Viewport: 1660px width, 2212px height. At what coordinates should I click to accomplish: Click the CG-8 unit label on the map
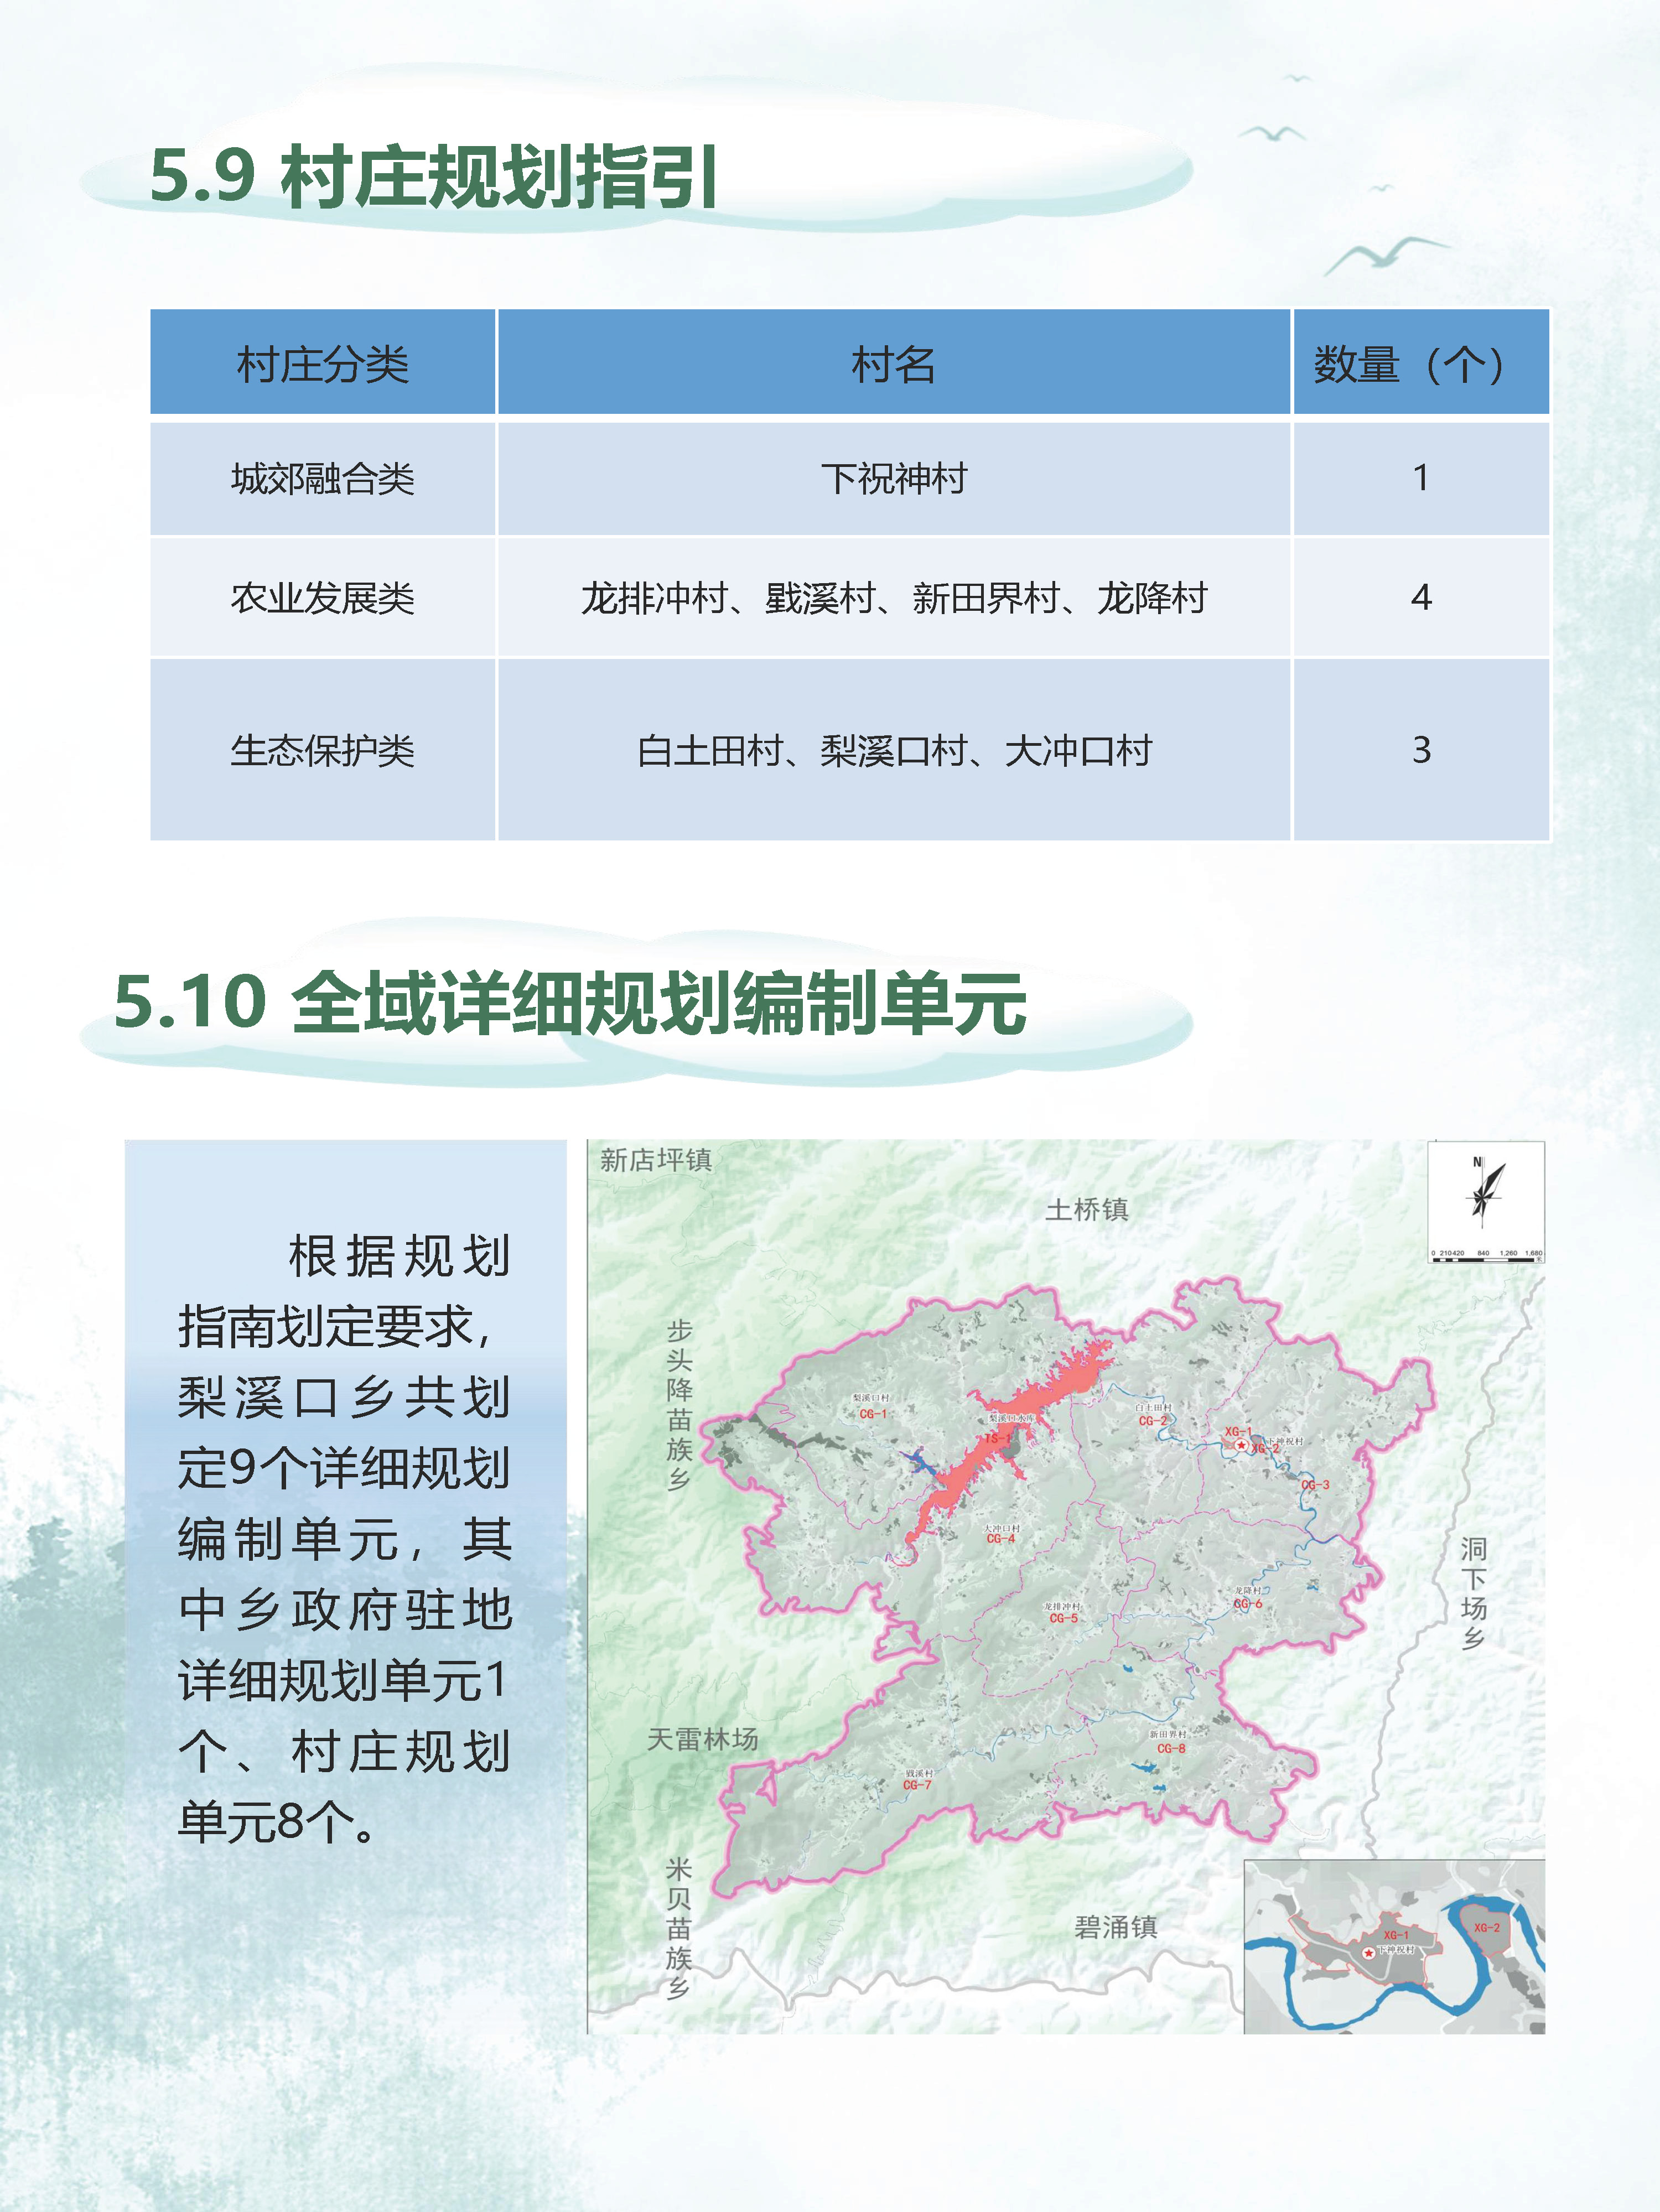[x=1171, y=1749]
